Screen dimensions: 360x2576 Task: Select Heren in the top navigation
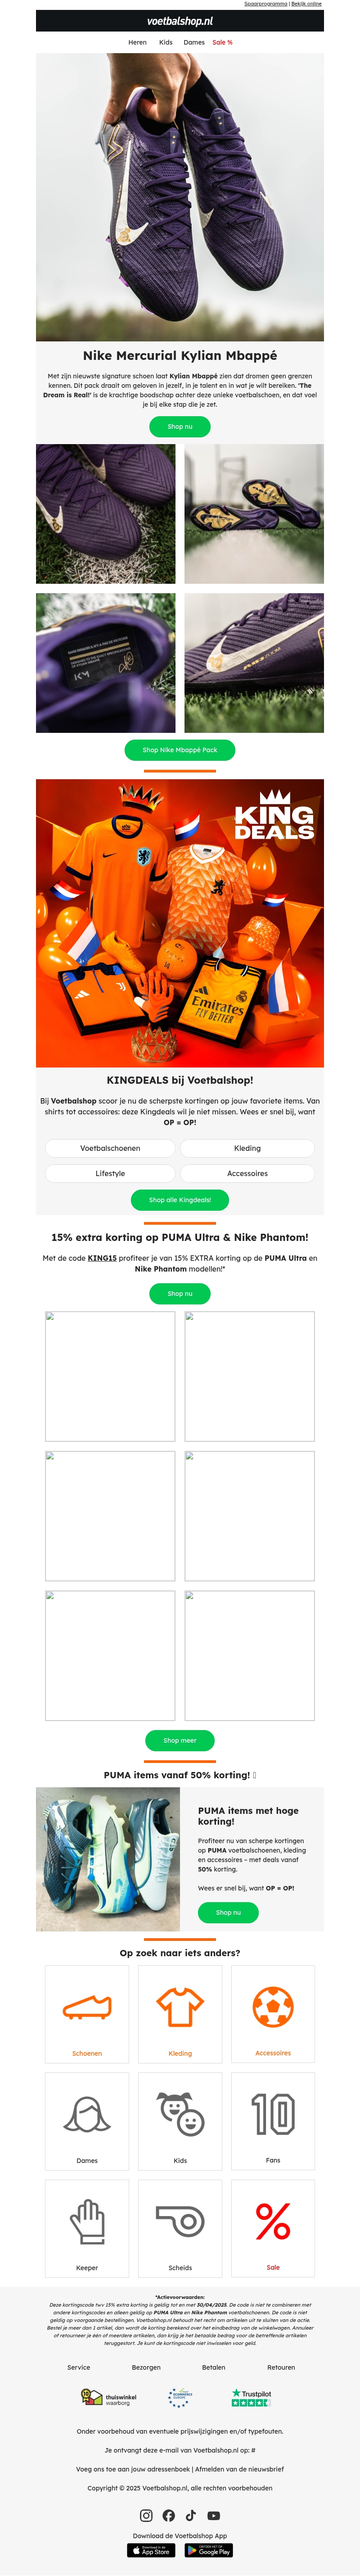(137, 43)
